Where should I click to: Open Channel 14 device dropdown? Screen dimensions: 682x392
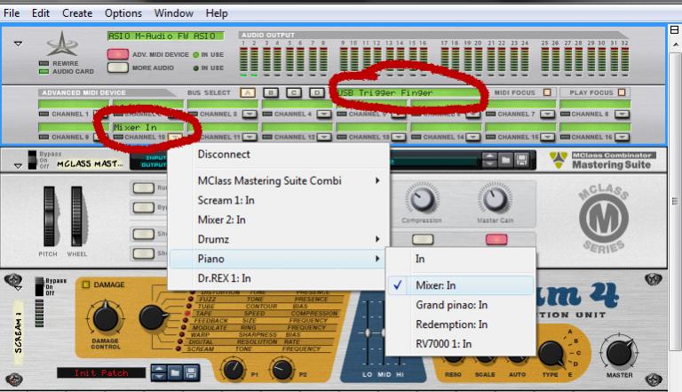pos(472,137)
